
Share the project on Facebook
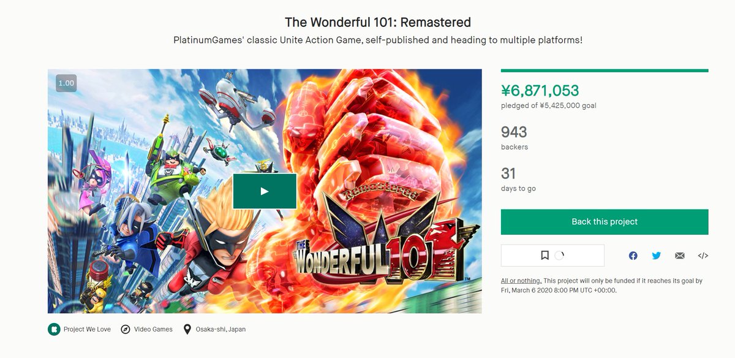click(633, 256)
